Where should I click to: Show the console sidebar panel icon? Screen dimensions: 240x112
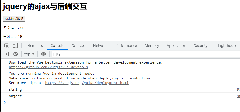point(6,54)
